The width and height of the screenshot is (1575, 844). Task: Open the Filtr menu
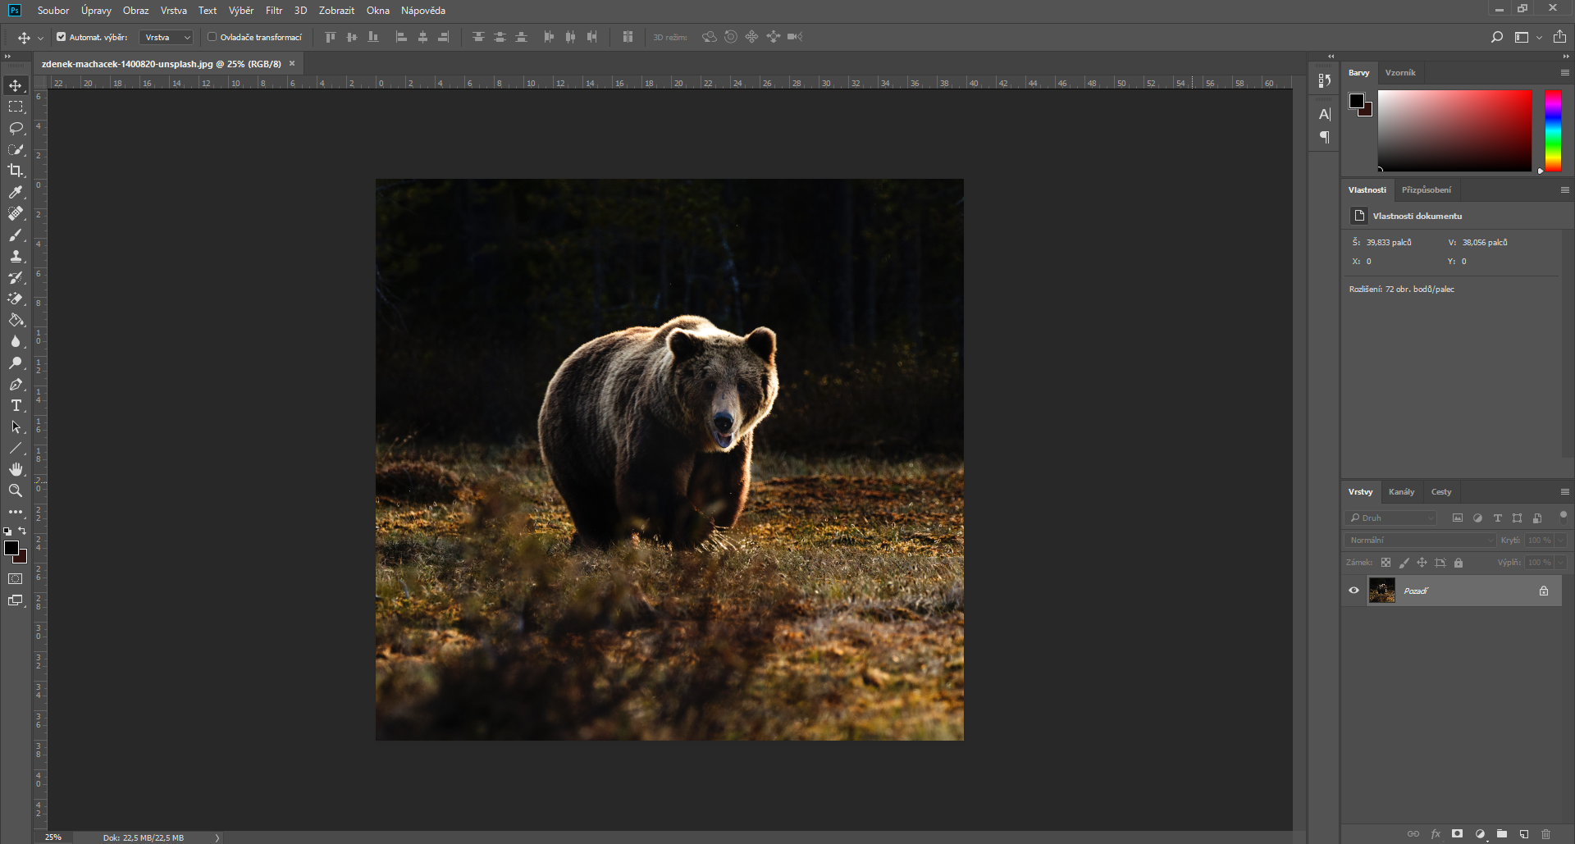coord(273,11)
